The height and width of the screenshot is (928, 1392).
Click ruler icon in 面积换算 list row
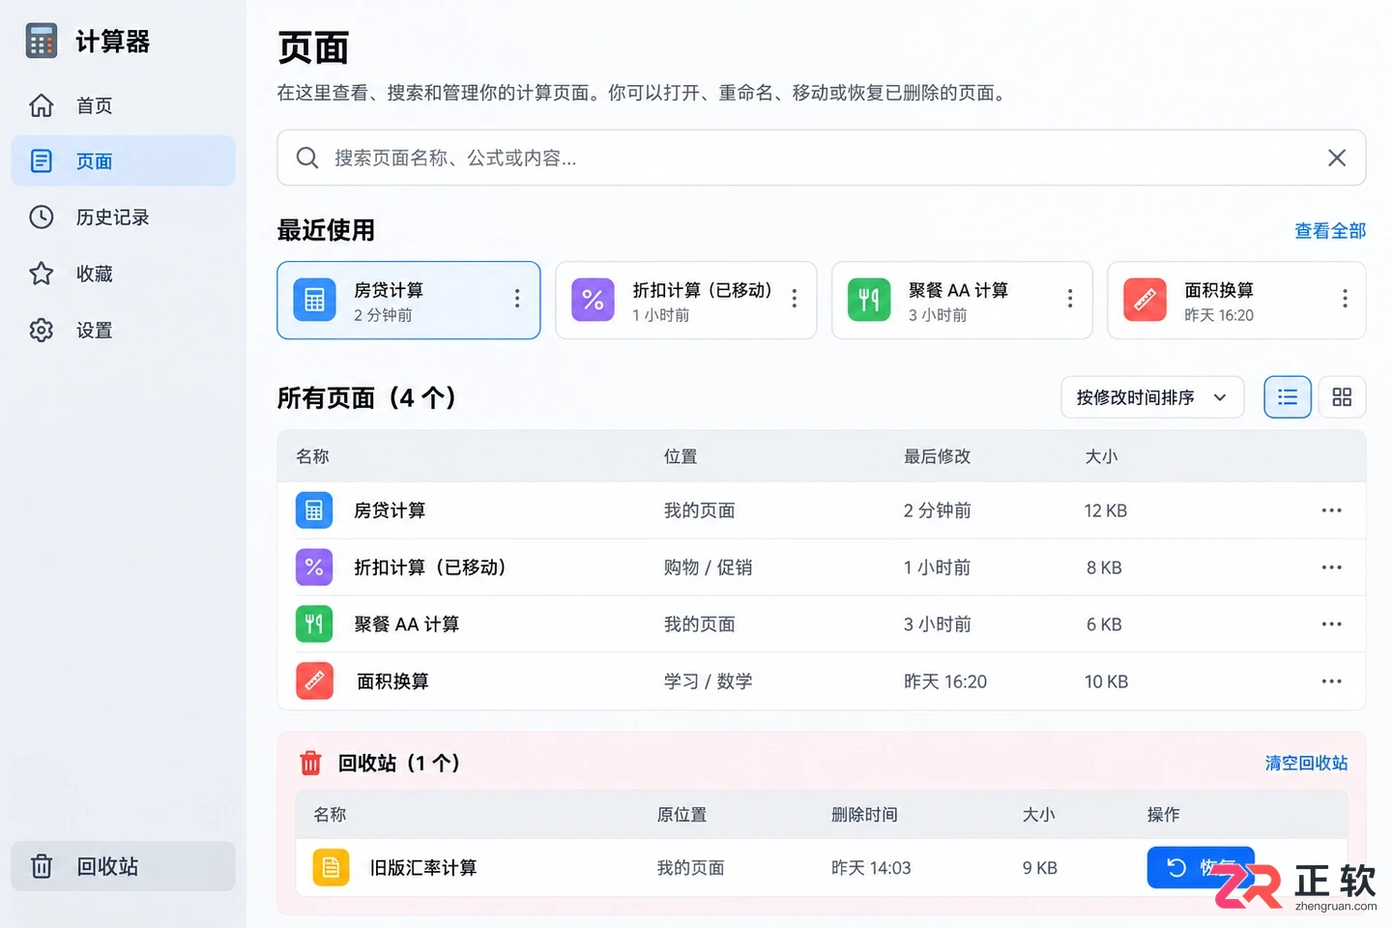[314, 681]
